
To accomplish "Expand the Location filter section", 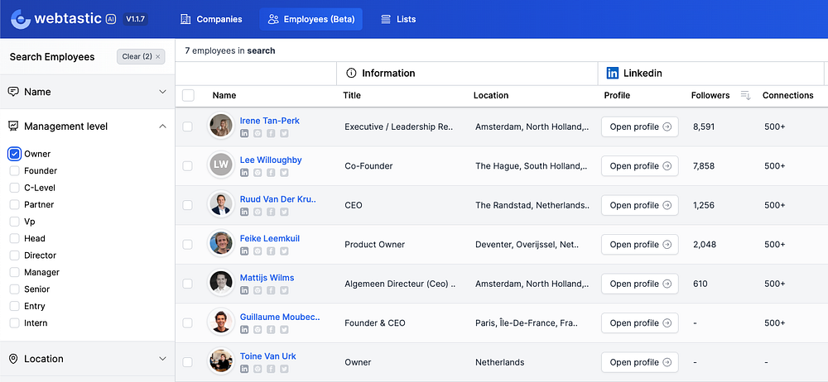I will point(87,359).
